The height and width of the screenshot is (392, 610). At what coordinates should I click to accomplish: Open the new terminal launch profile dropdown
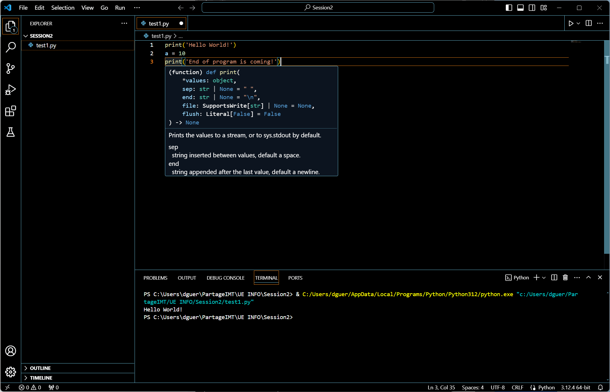(544, 278)
